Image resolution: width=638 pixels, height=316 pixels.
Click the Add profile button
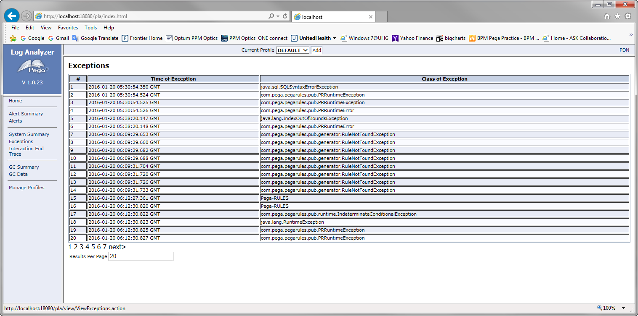pos(316,50)
